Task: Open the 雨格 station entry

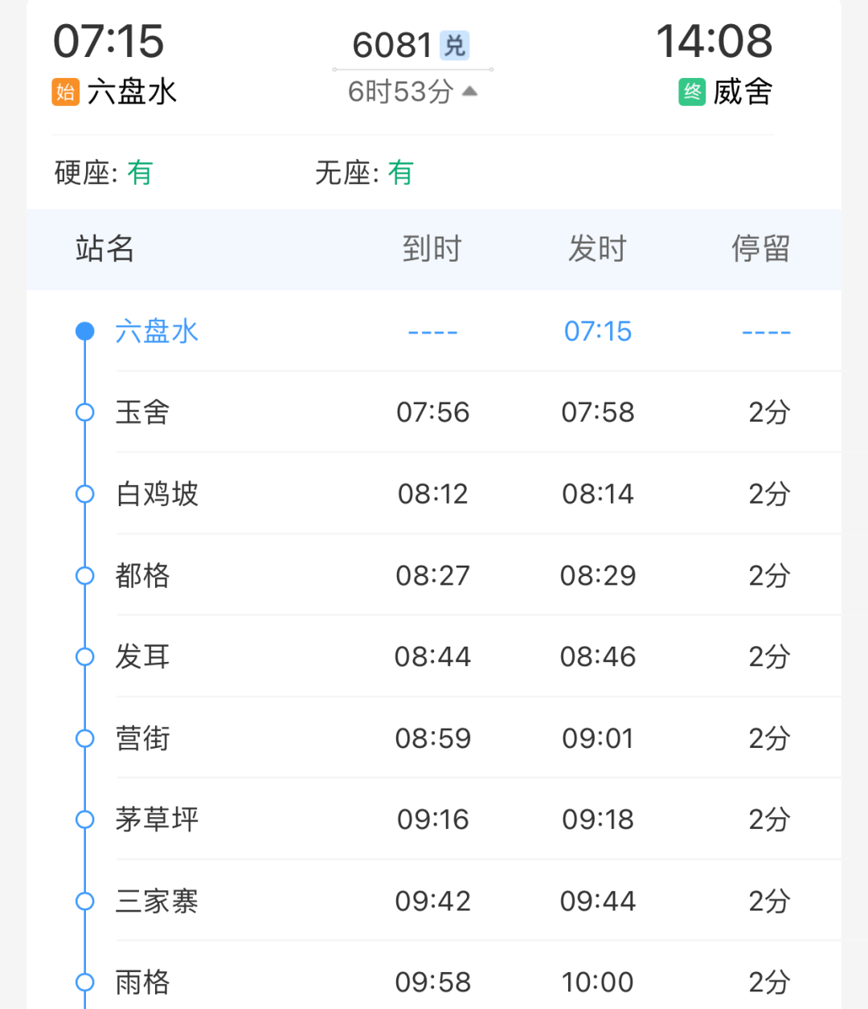Action: point(143,982)
